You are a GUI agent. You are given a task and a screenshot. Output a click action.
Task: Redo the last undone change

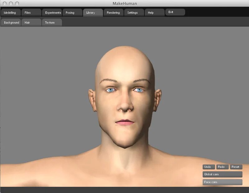[222, 167]
